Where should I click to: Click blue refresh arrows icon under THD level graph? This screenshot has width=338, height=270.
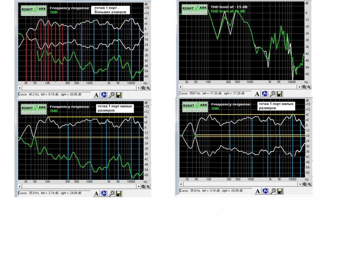265,94
